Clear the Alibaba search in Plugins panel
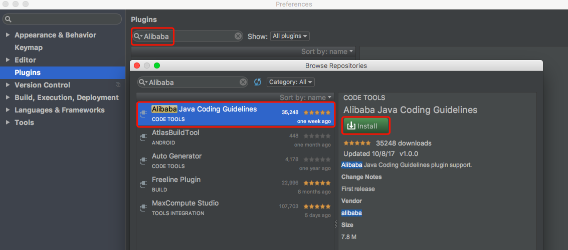This screenshot has width=568, height=250. tap(238, 36)
